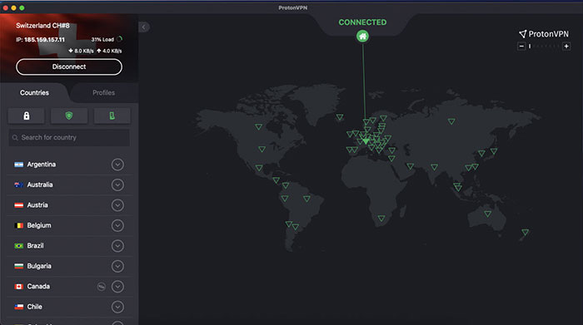Click the server load circle indicator
Image resolution: width=583 pixels, height=325 pixels.
(119, 39)
